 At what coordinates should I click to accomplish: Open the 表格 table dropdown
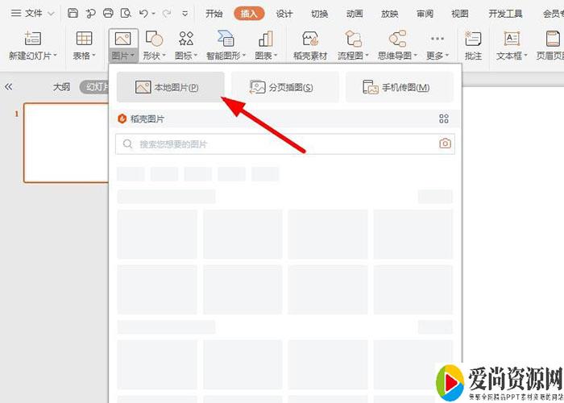coord(84,56)
